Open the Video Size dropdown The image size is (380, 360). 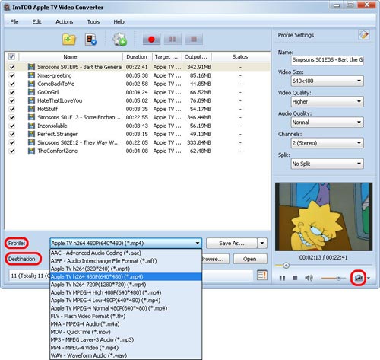point(328,81)
